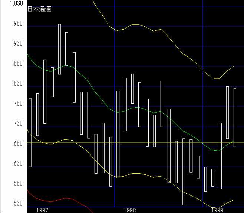
Task: Select the 1997 year label
Action: 42,210
